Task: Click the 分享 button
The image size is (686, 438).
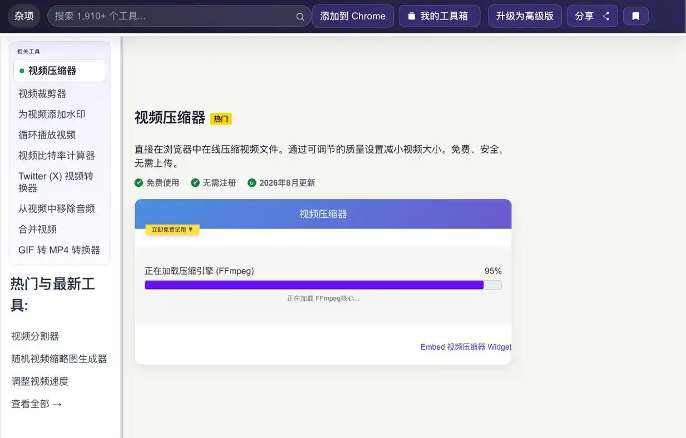Action: coord(592,16)
